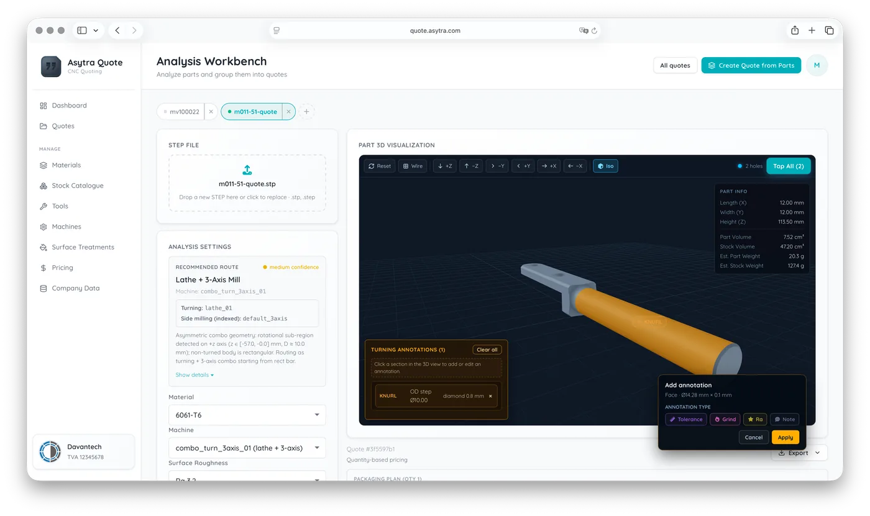Select Note annotation type
870x516 pixels.
(x=784, y=419)
